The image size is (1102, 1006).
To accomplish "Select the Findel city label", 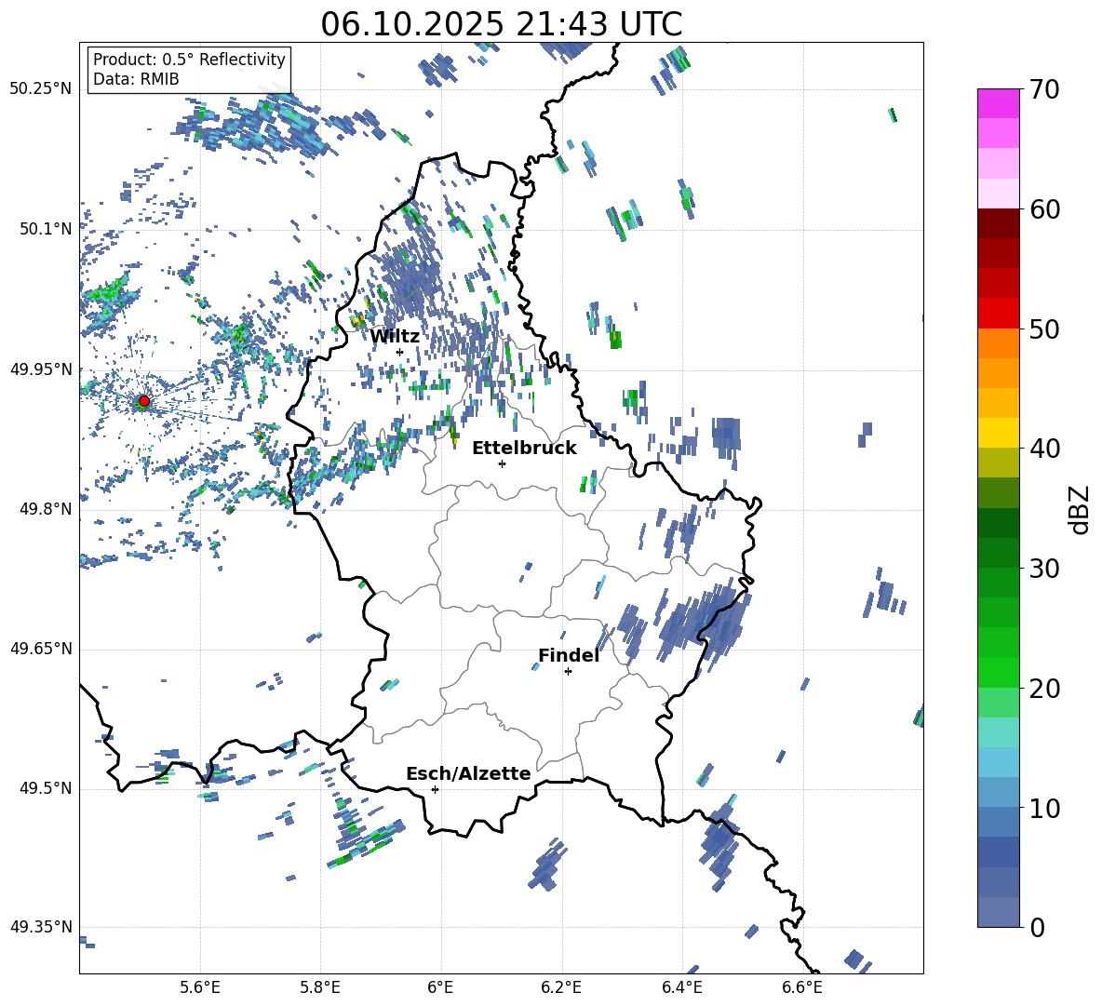I will point(569,655).
